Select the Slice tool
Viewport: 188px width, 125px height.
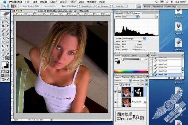click(x=7, y=26)
